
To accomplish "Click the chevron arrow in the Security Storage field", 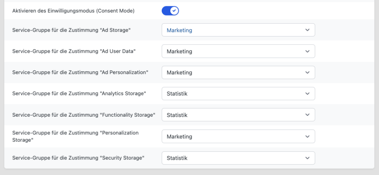I will tap(307, 158).
